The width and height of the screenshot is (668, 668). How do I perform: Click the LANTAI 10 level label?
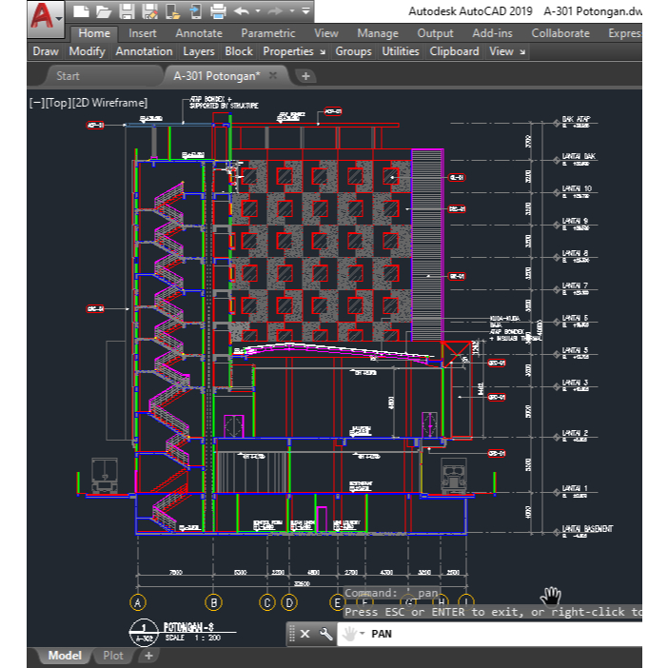point(577,188)
